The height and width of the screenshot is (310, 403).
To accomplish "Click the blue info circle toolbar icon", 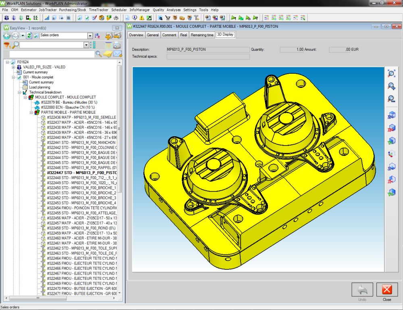I will coord(135,18).
